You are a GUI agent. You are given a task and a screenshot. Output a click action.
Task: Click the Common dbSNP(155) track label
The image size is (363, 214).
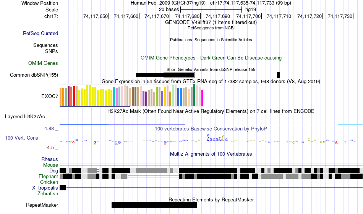pos(34,75)
